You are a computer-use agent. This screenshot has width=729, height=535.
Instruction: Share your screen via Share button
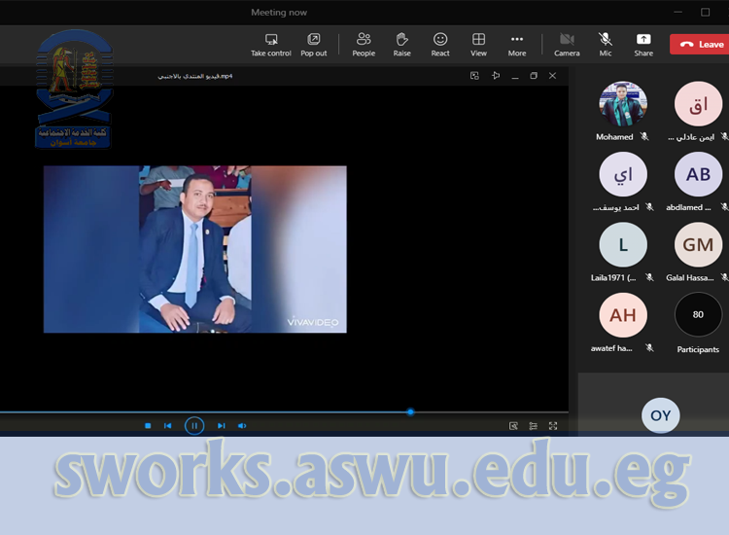(643, 44)
